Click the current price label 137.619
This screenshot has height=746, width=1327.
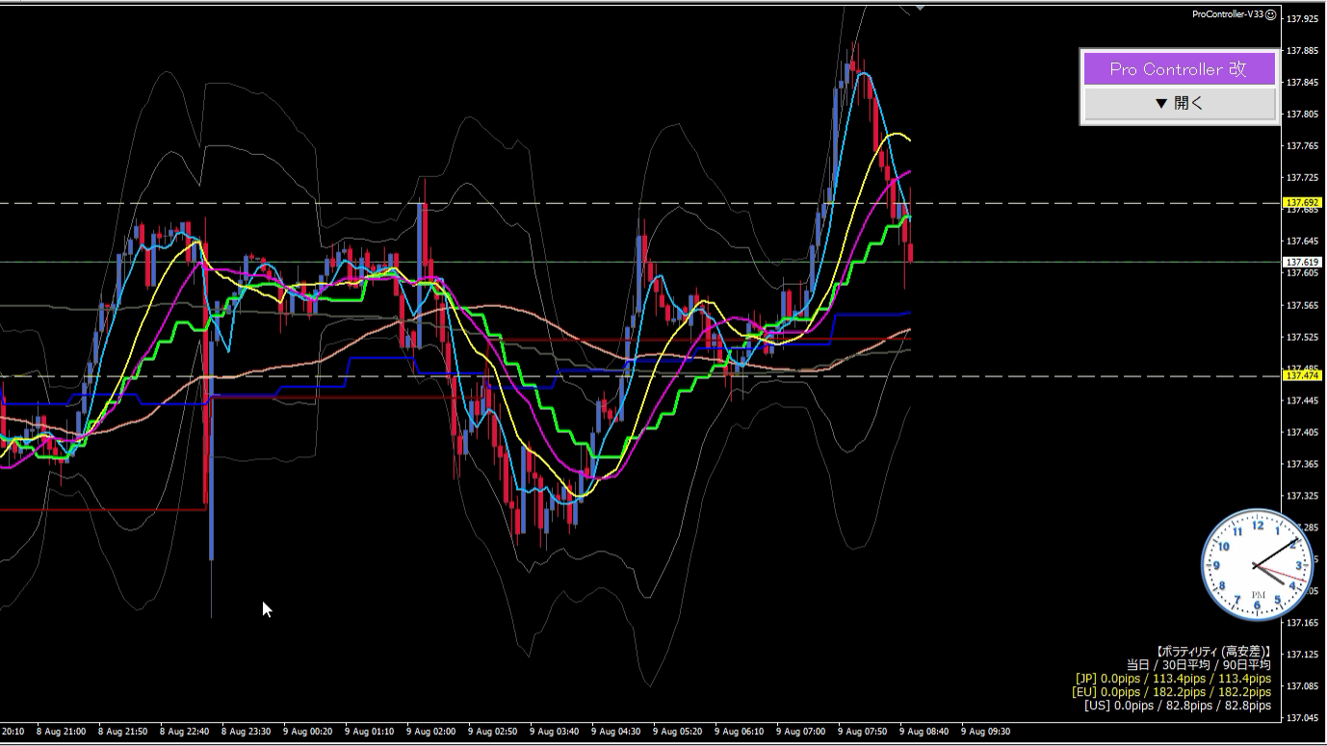[x=1302, y=262]
